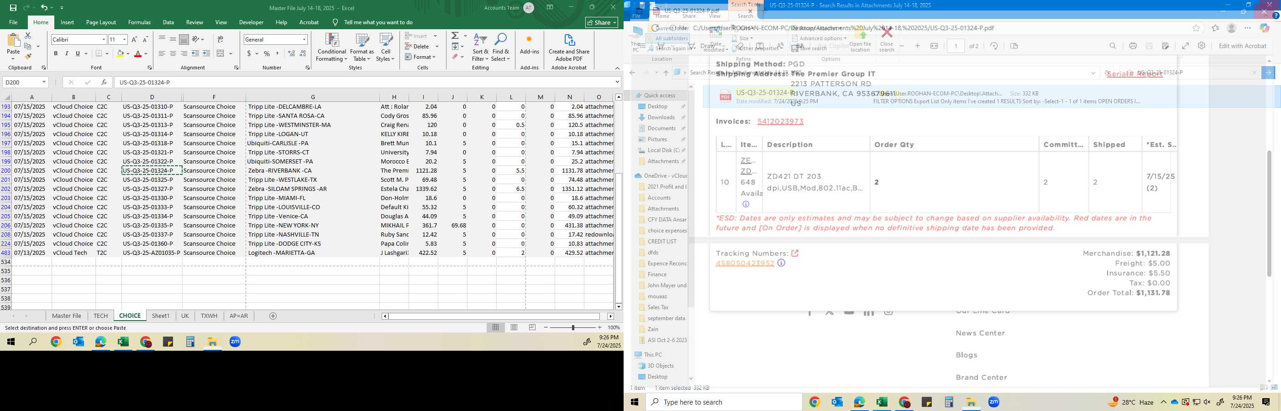Toggle Wrap Text for the cell

tap(221, 39)
